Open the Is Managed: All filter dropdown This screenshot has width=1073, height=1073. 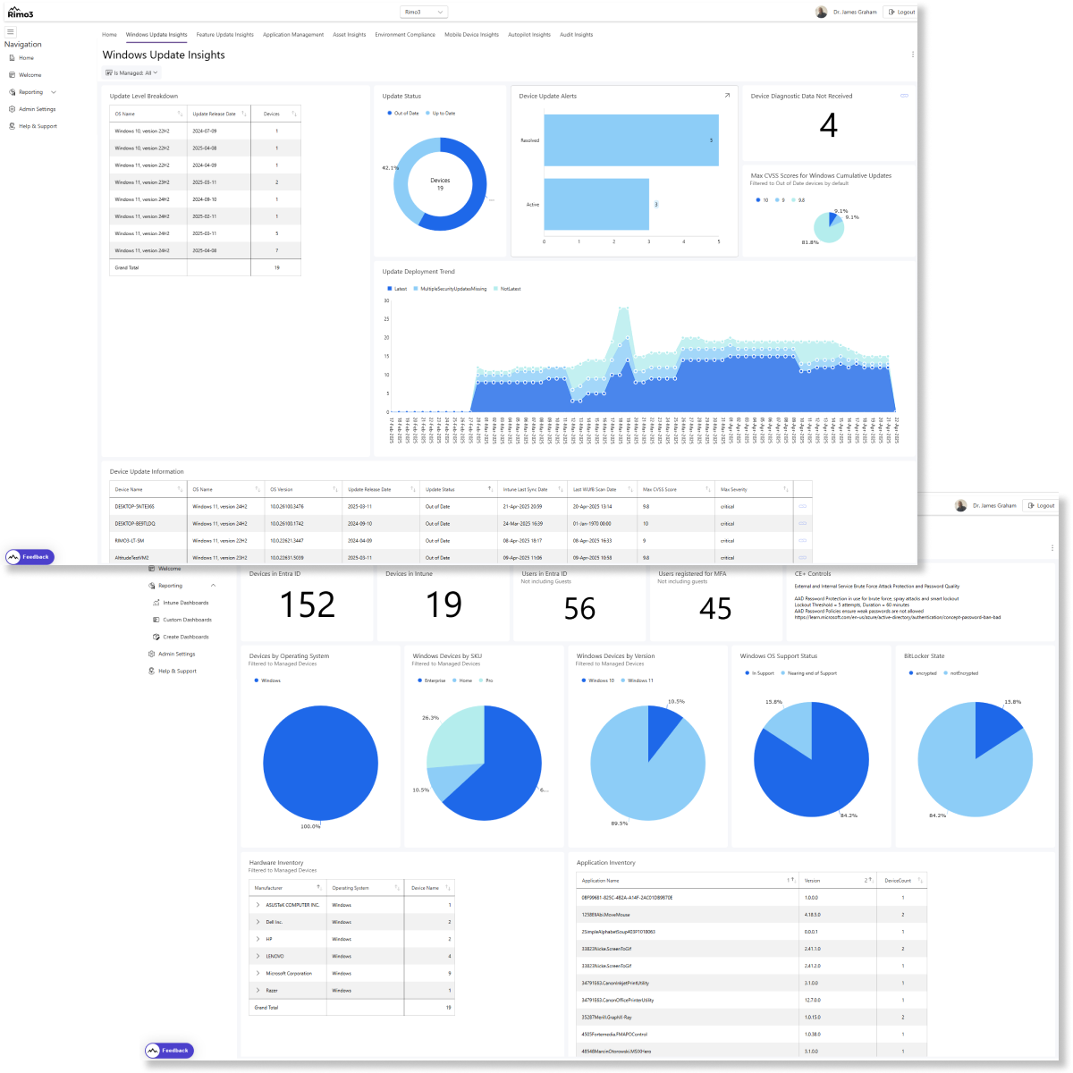[x=131, y=73]
